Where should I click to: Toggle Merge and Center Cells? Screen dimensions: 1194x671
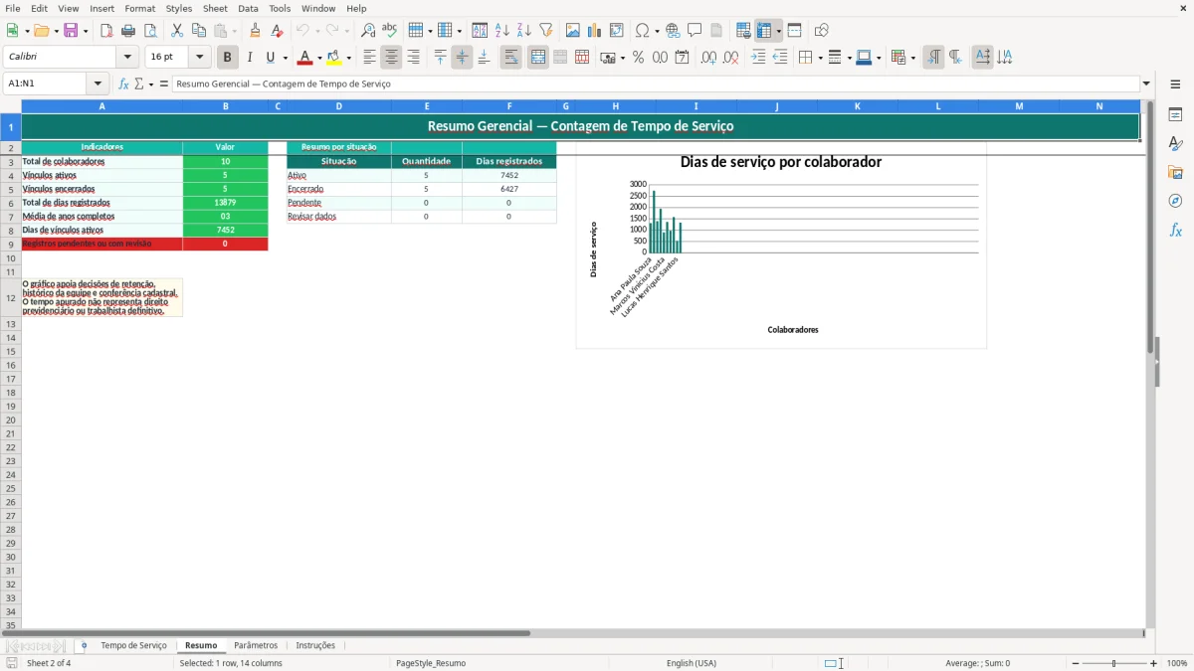[x=538, y=58]
